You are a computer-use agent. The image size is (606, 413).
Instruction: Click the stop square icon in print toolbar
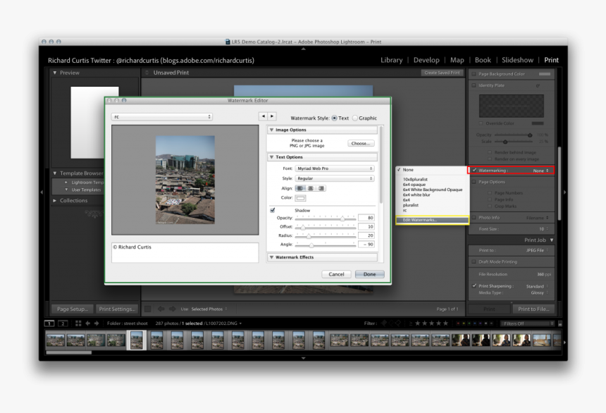pyautogui.click(x=148, y=309)
